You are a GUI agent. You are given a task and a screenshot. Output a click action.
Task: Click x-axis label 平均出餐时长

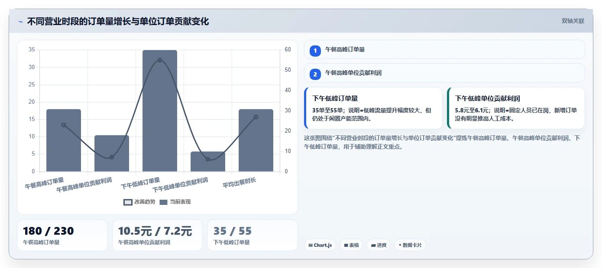(x=240, y=182)
